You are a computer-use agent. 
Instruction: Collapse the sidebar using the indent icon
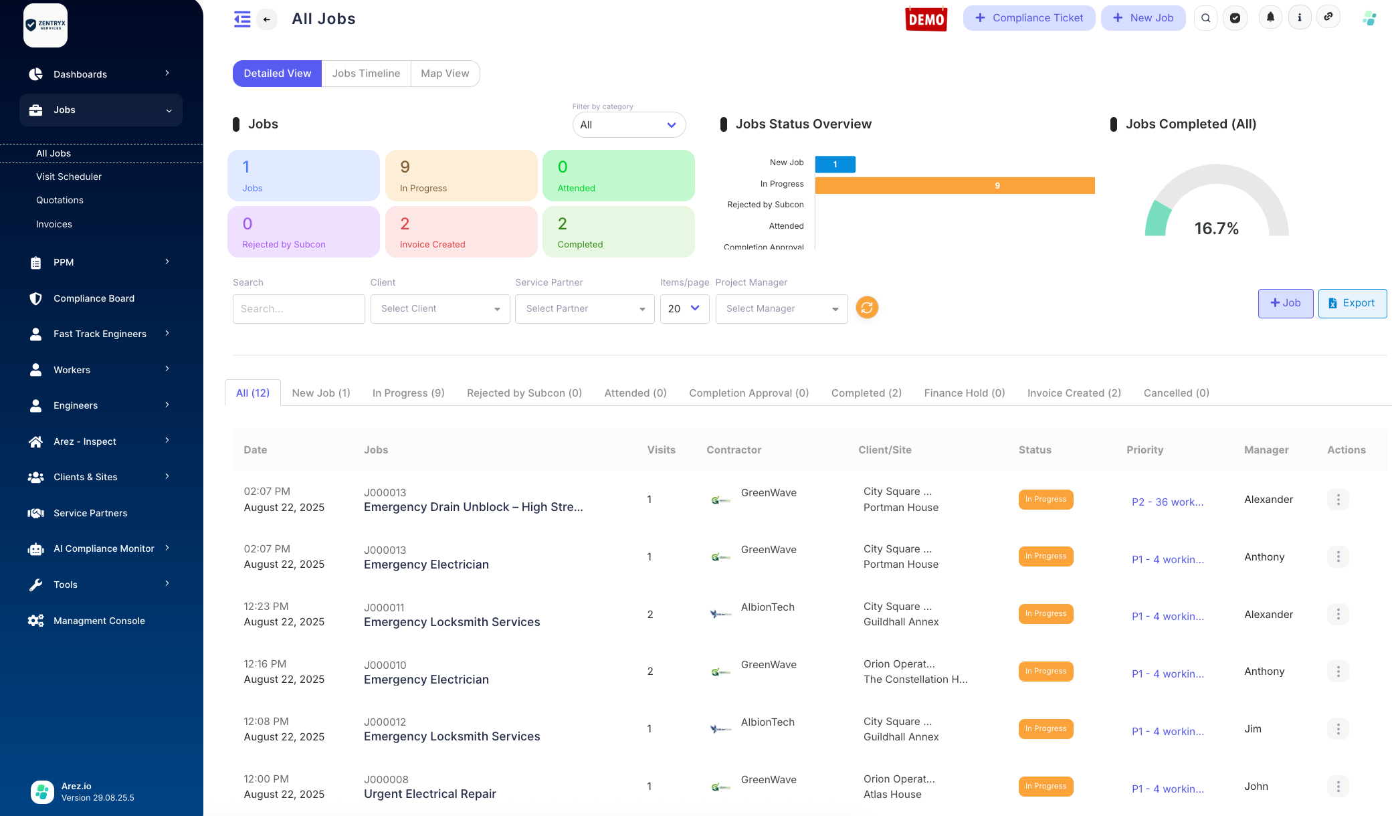(x=242, y=19)
